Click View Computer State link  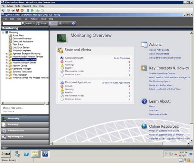click(159, 54)
